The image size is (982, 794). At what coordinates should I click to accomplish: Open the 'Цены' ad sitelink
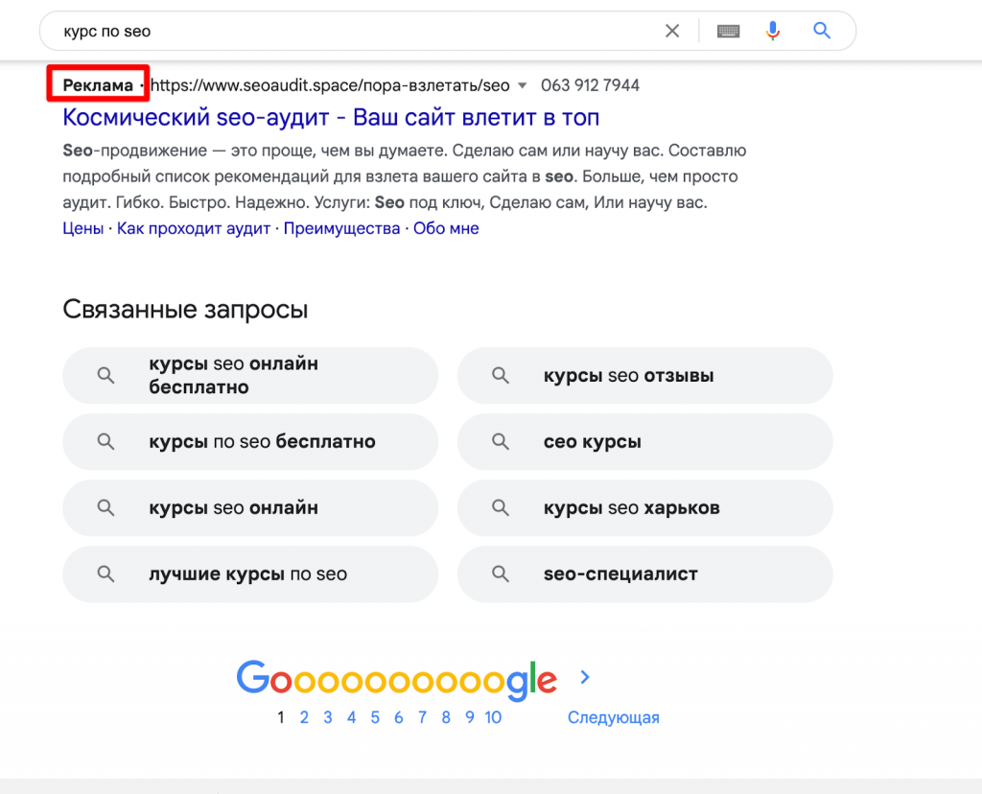point(82,228)
